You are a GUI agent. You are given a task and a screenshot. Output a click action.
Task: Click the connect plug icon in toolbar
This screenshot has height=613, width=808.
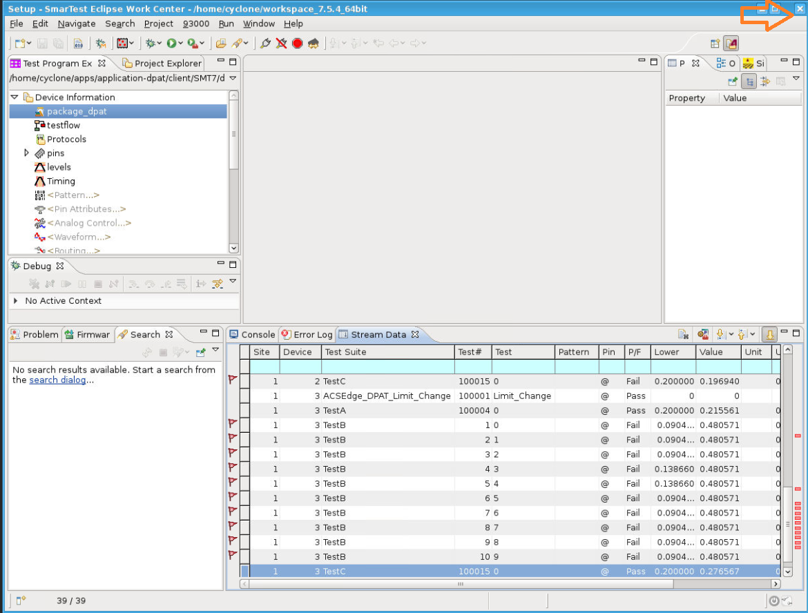[x=266, y=43]
